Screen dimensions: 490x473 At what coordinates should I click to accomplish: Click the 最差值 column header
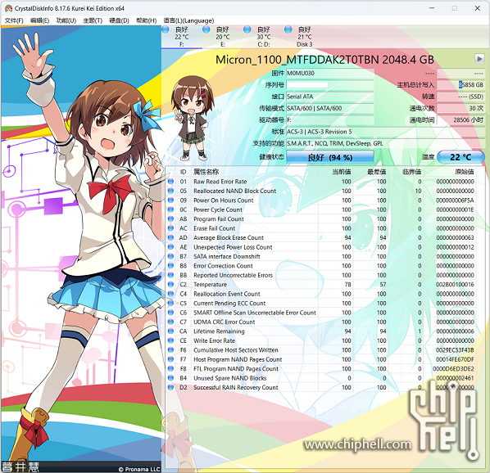377,172
